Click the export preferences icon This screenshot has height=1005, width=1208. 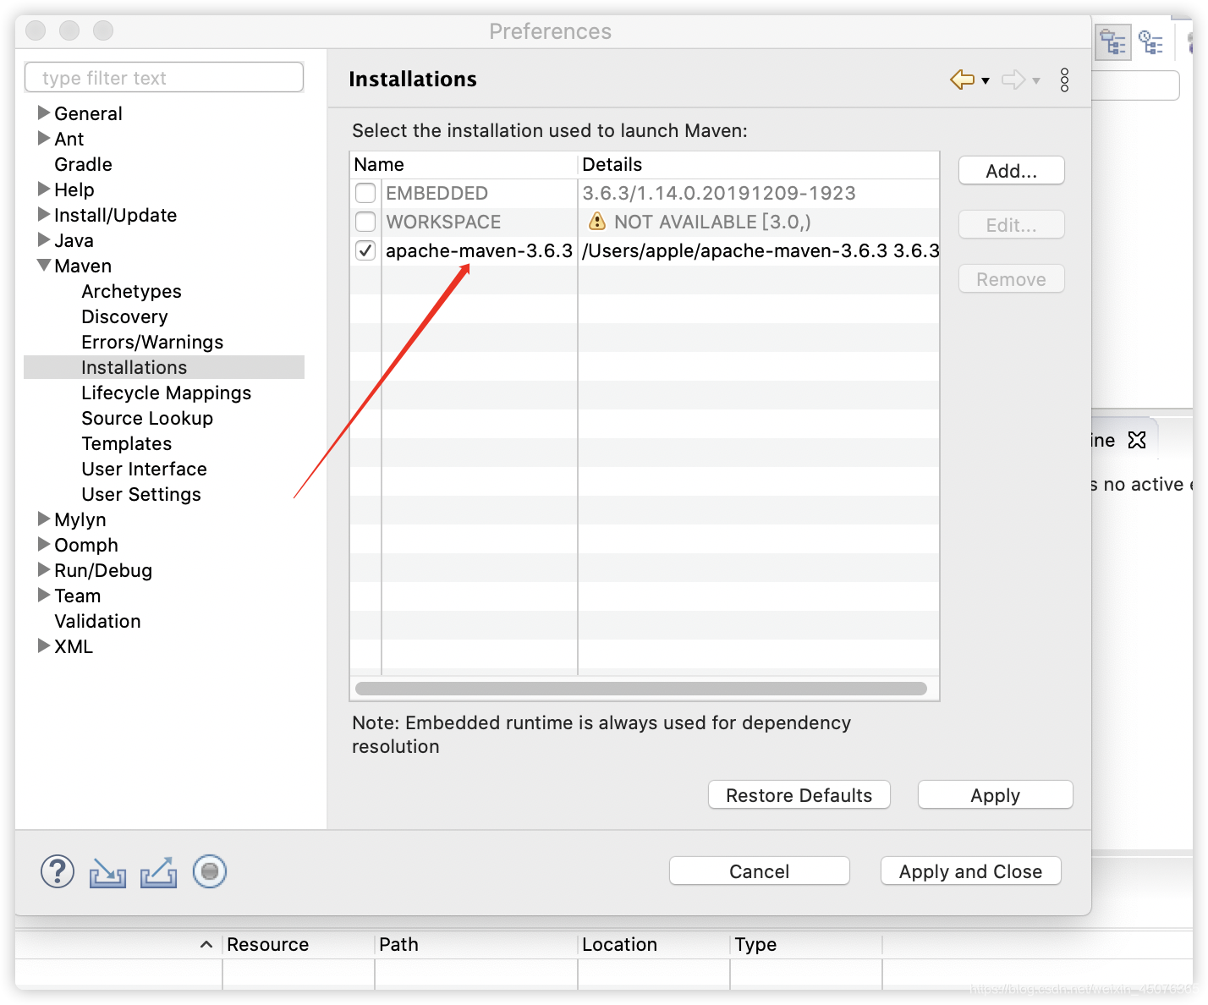[x=159, y=872]
